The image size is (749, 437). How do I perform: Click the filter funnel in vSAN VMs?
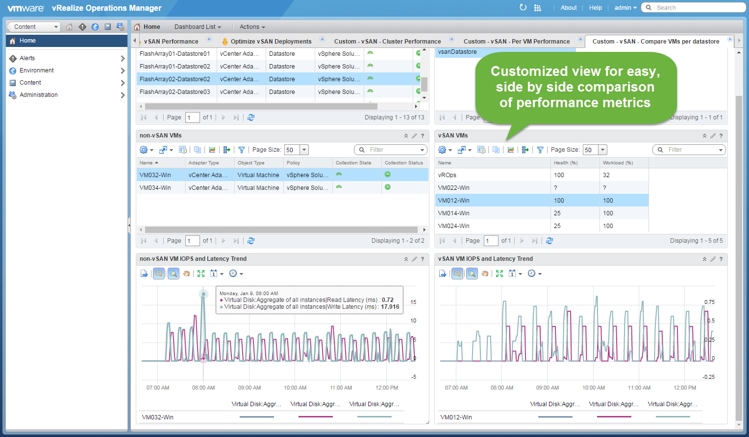(540, 150)
